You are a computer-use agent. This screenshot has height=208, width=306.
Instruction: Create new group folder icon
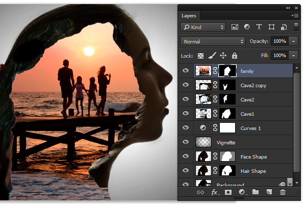coord(256,192)
